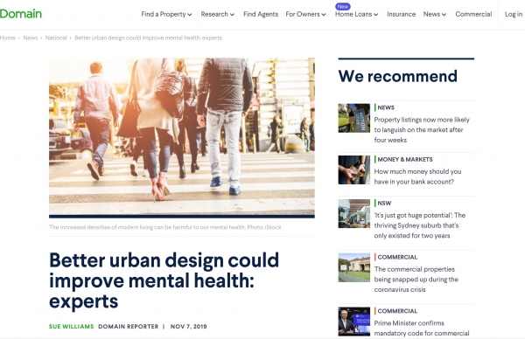Viewport: 525px width, 339px height.
Task: Open author Sue Williams' profile
Action: tap(72, 326)
